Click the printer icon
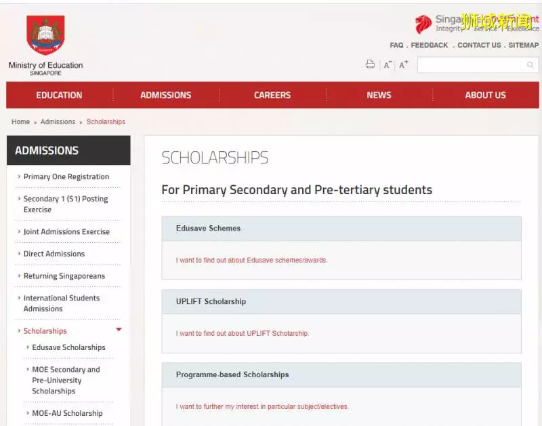542x426 pixels. [370, 64]
